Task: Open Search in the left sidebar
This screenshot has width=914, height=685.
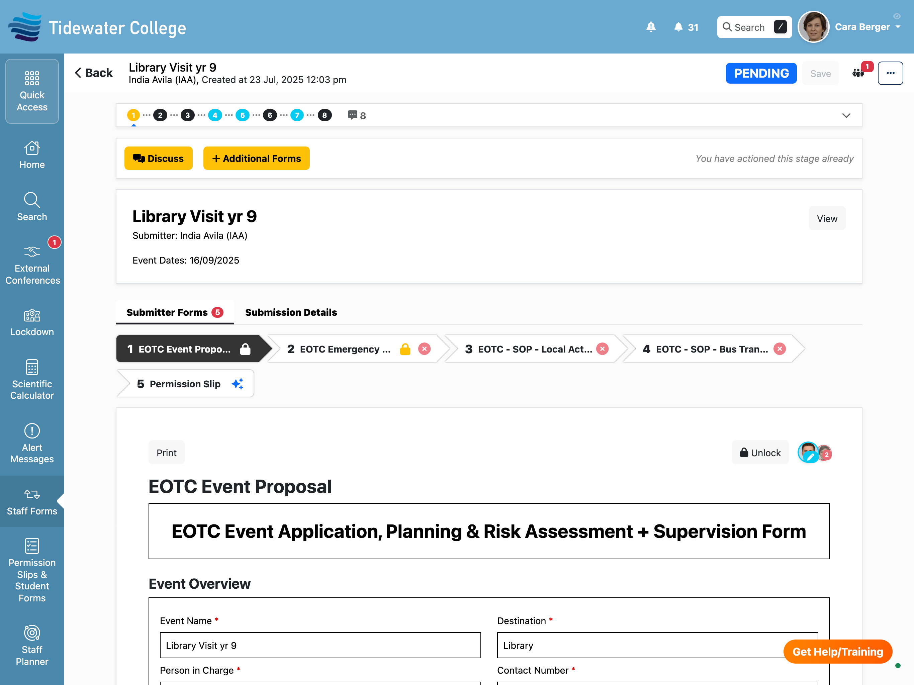Action: click(32, 207)
